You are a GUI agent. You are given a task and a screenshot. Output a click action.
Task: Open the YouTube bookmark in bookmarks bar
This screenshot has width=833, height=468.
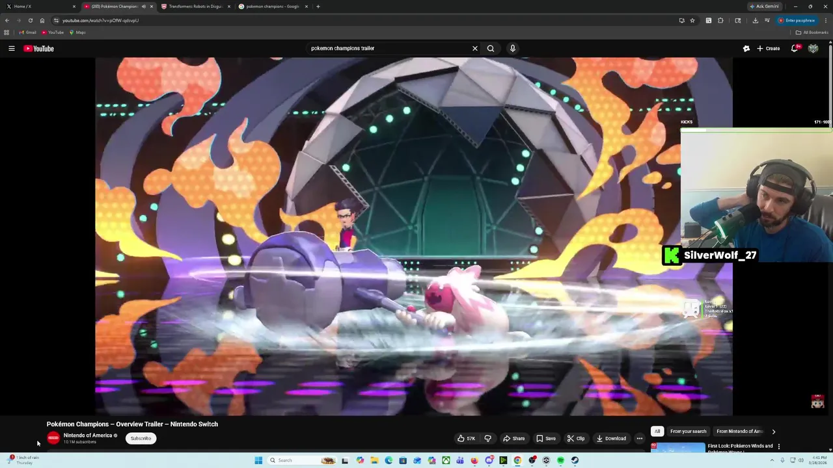53,32
